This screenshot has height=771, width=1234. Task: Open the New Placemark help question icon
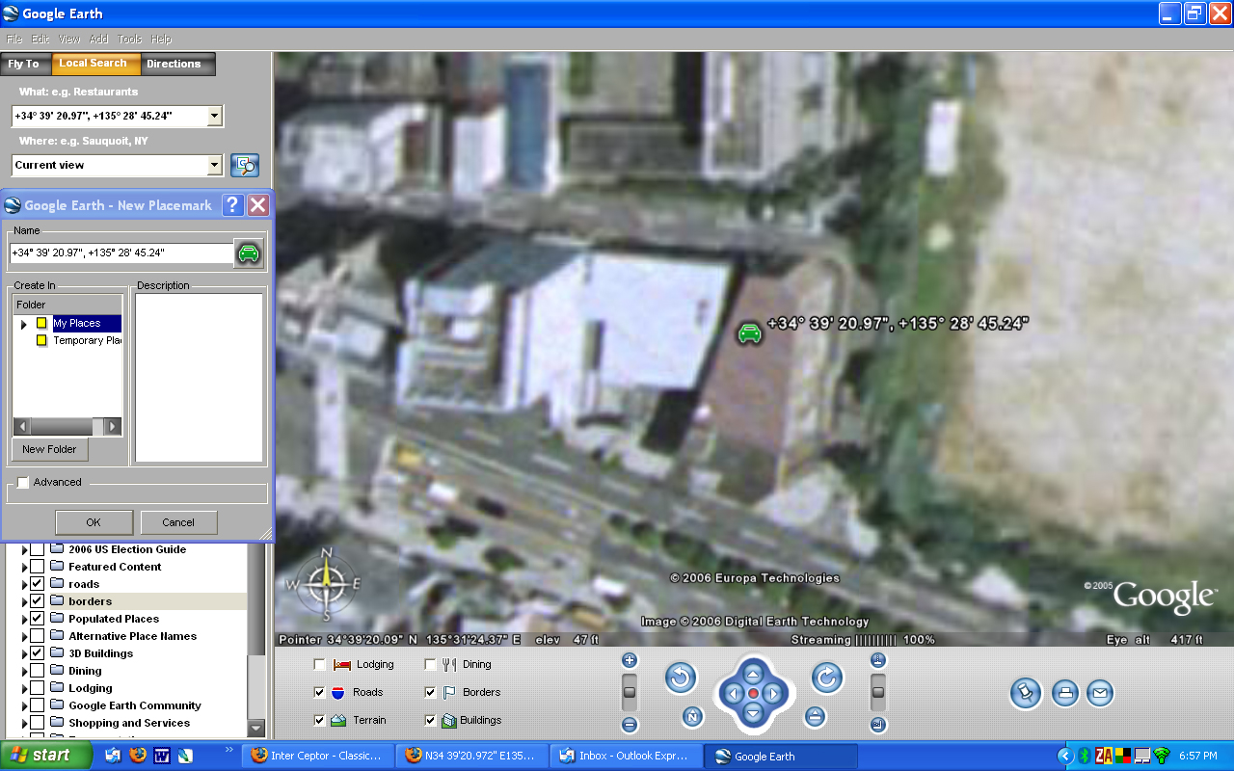click(x=232, y=205)
